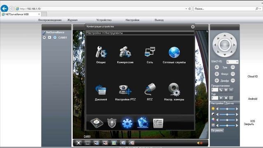Open iris with Диафр plus button

click(x=217, y=81)
